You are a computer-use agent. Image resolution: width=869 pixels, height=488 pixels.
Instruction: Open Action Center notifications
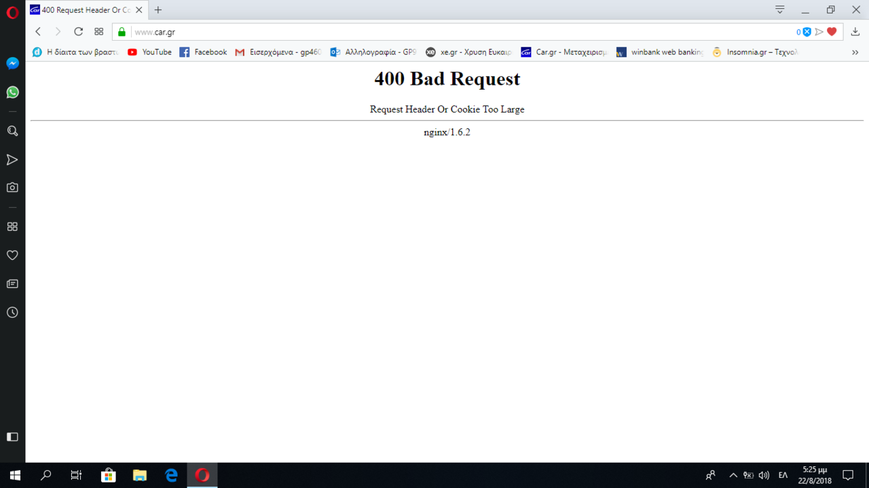848,475
